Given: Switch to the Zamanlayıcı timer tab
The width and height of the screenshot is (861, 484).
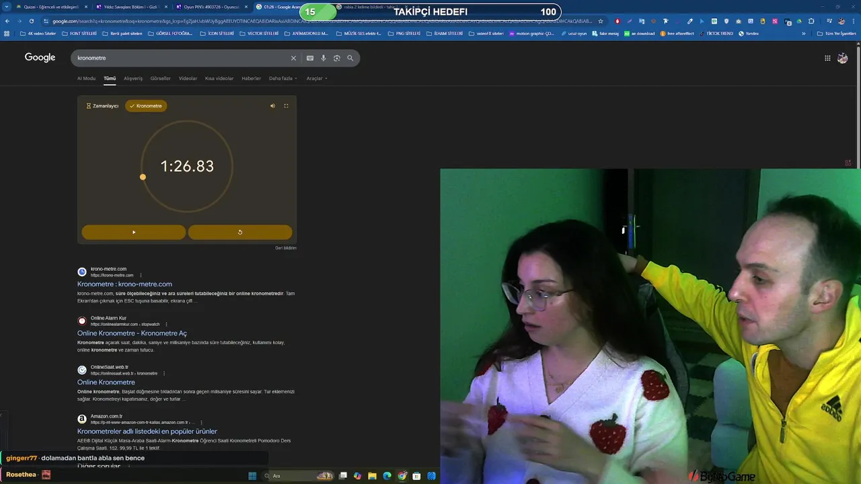Looking at the screenshot, I should (102, 106).
